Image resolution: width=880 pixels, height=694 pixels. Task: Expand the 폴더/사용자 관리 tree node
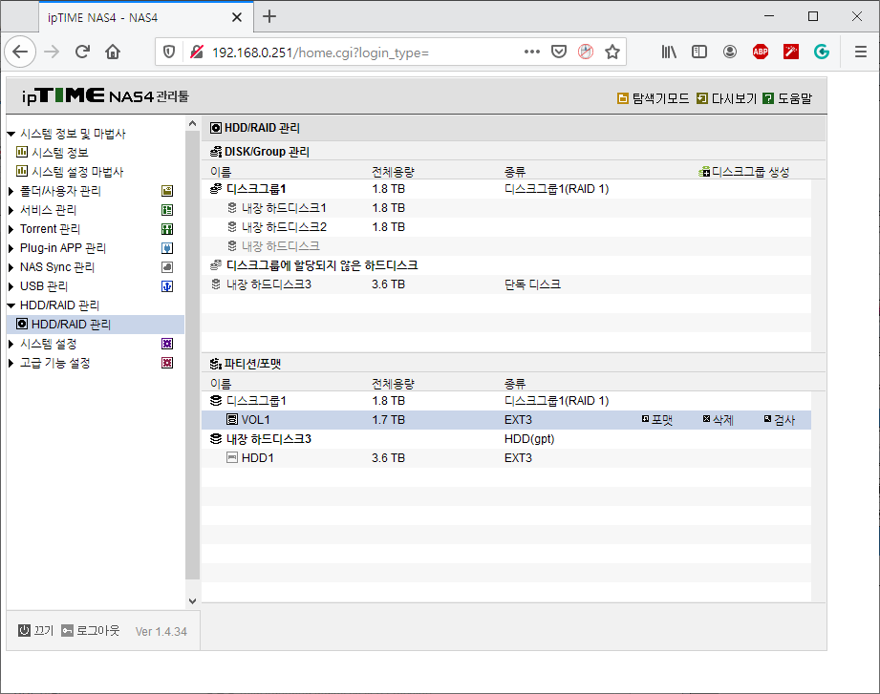point(11,191)
